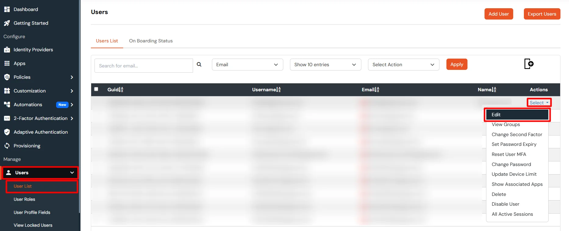Image resolution: width=569 pixels, height=231 pixels.
Task: Click the Getting Started label text
Action: [x=31, y=23]
